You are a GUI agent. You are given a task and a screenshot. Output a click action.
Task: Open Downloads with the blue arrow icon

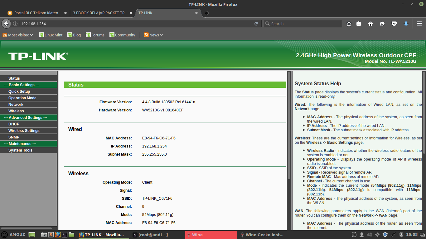pos(406,23)
